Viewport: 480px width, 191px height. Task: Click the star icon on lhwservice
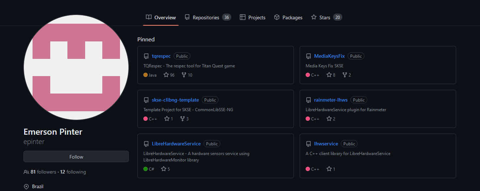click(x=329, y=169)
